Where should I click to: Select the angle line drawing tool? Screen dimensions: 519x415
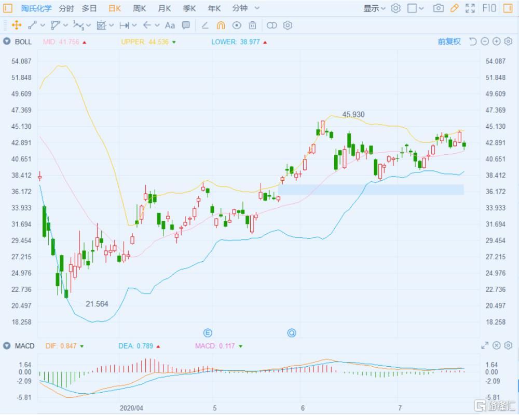click(205, 25)
